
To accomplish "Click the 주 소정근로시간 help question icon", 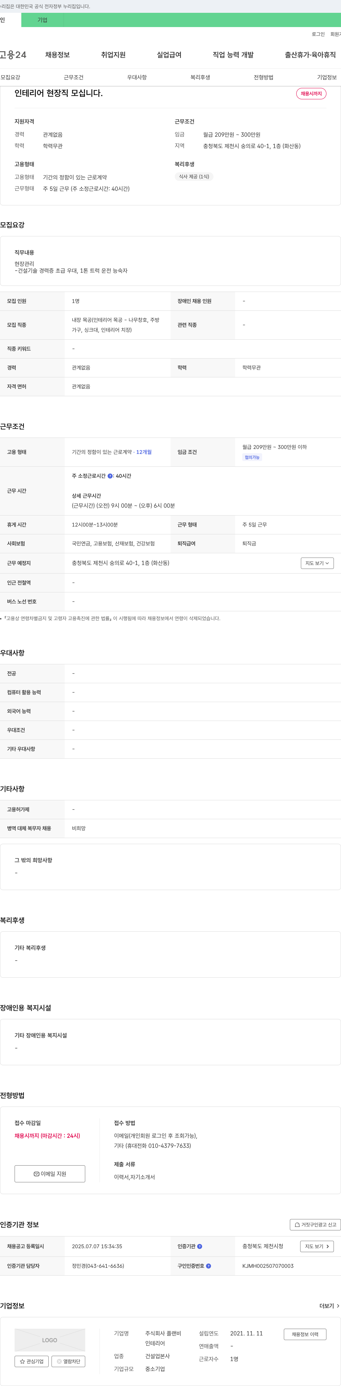I will 110,476.
